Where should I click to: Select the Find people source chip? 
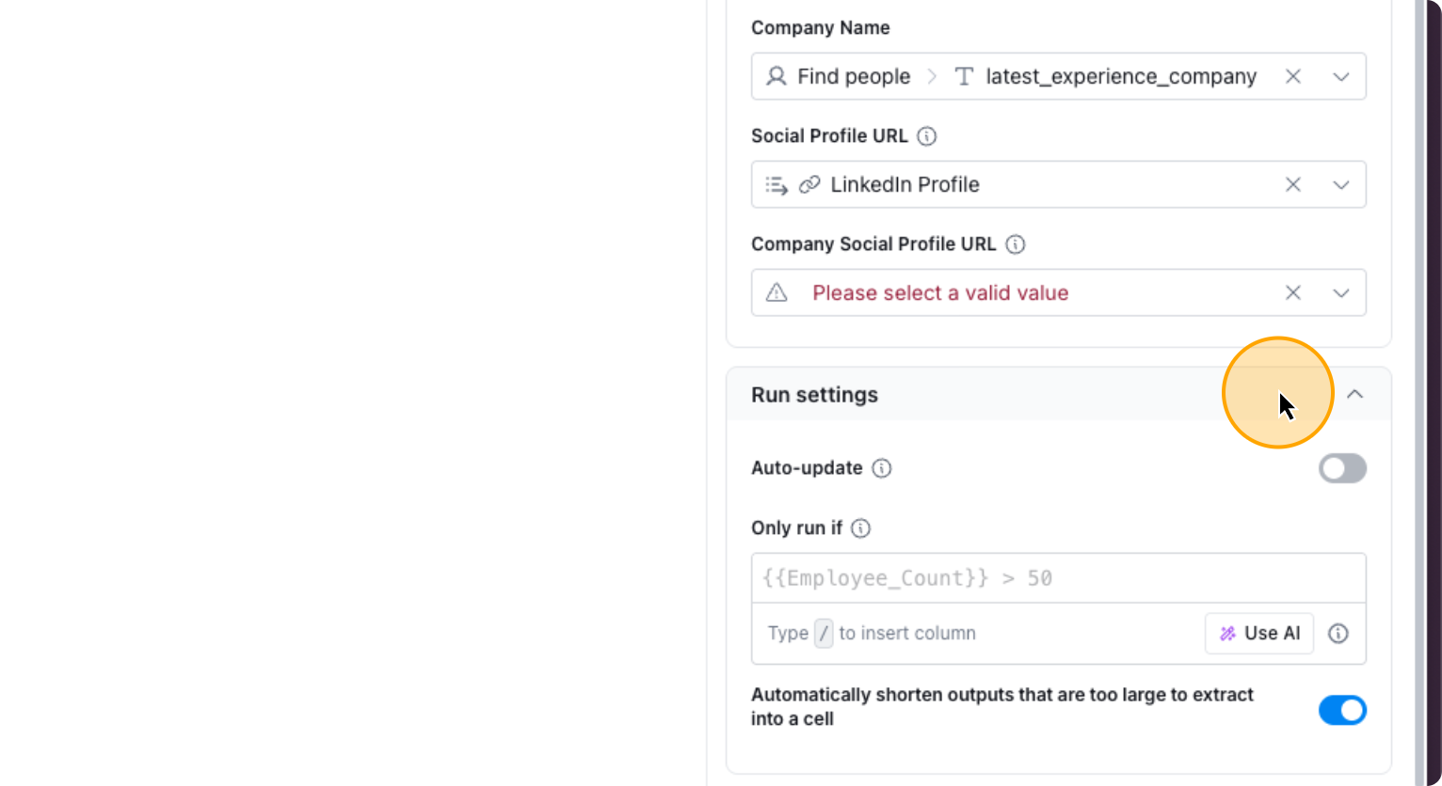click(x=840, y=76)
